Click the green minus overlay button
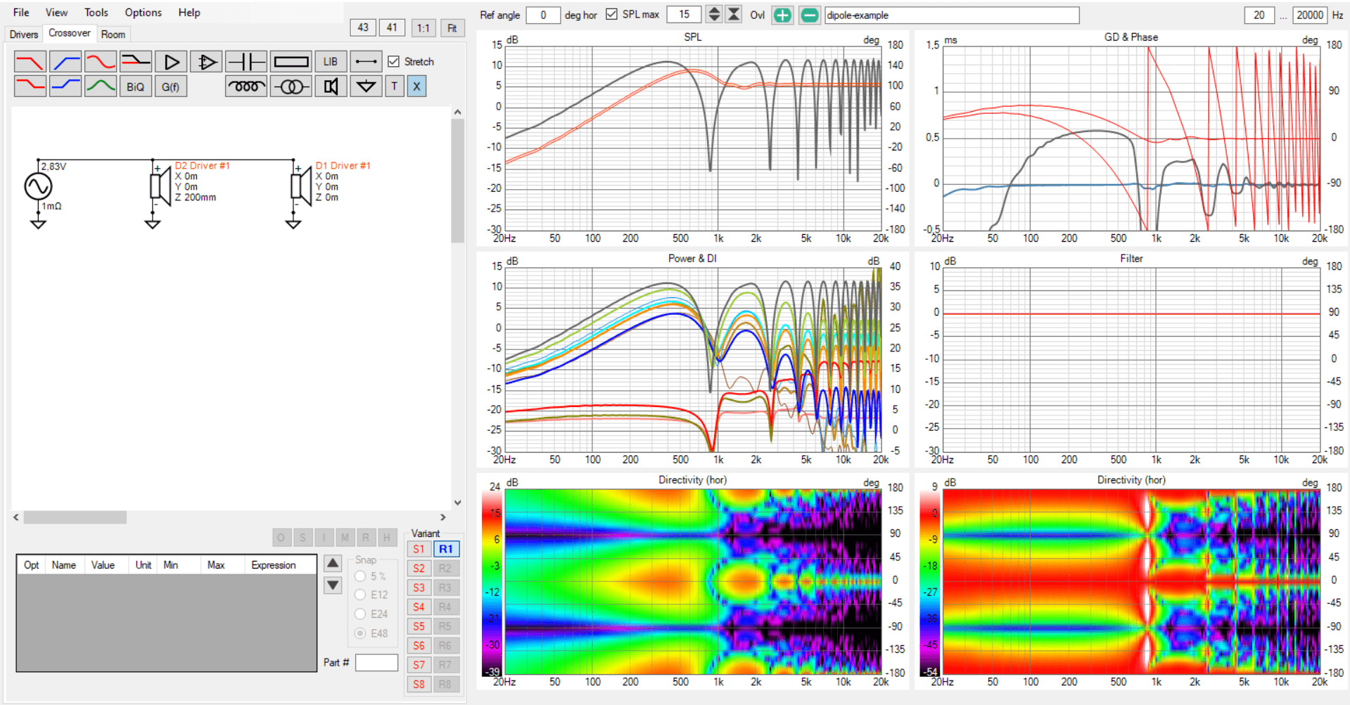The width and height of the screenshot is (1350, 705). [x=810, y=15]
